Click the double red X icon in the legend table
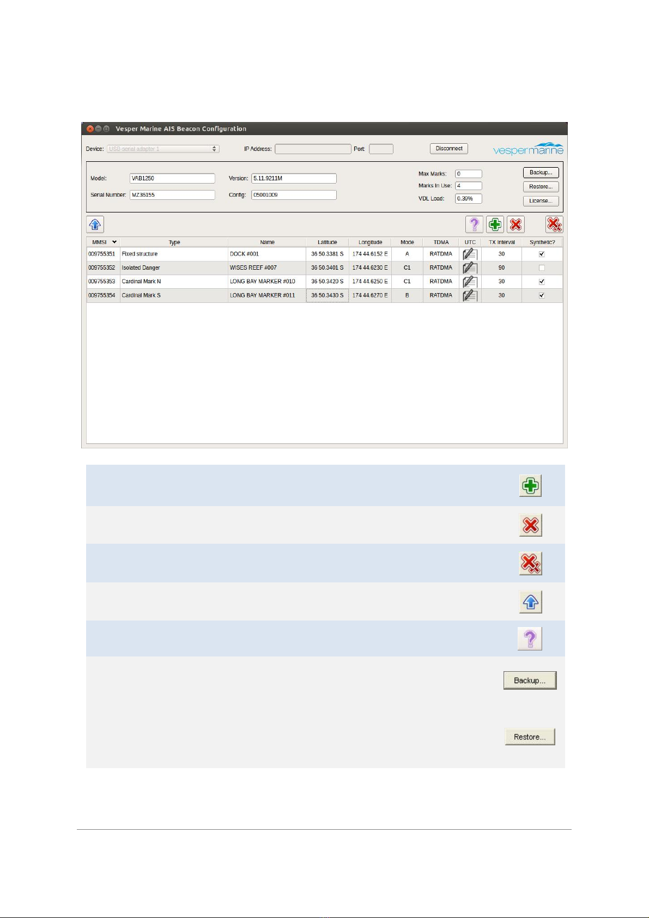 click(530, 564)
